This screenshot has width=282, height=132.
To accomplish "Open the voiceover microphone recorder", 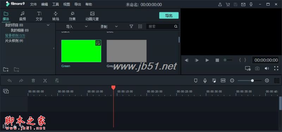I will [x=205, y=81].
